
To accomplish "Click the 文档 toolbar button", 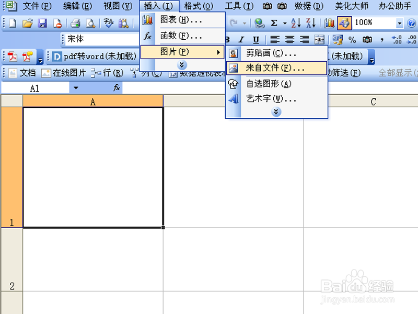I will pos(22,73).
